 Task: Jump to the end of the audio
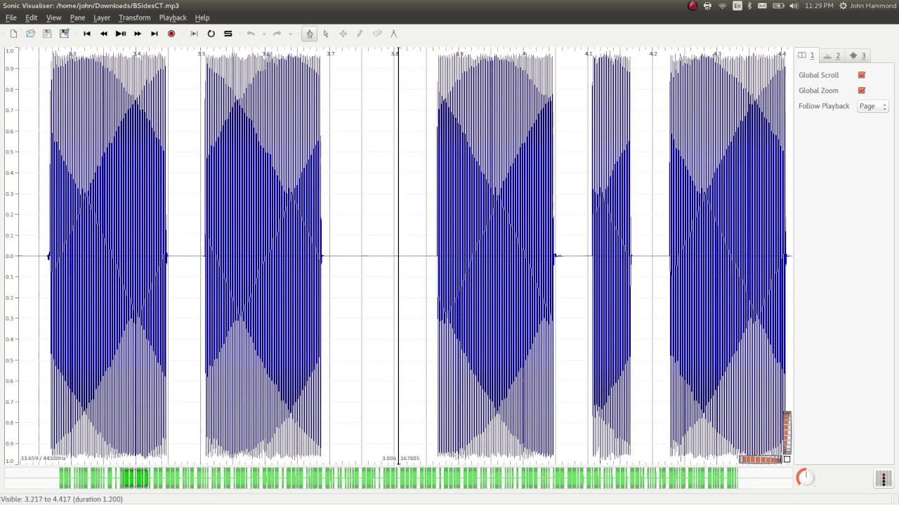coord(155,34)
